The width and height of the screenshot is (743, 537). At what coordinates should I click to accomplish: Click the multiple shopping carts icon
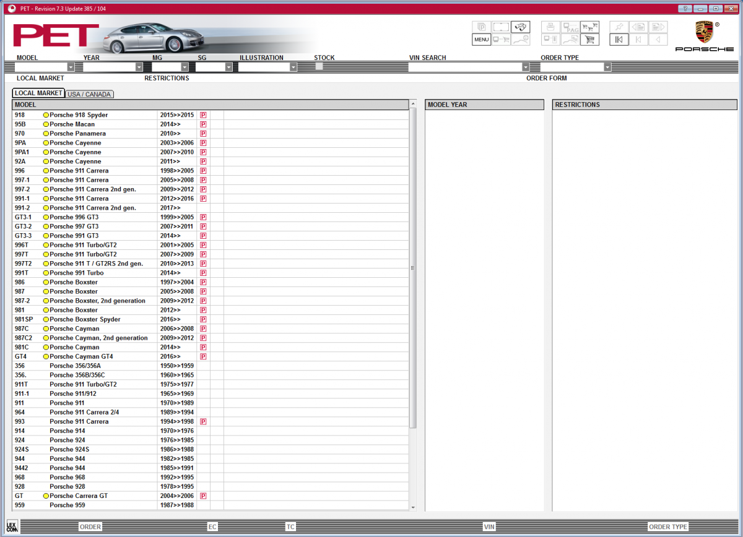(x=589, y=27)
